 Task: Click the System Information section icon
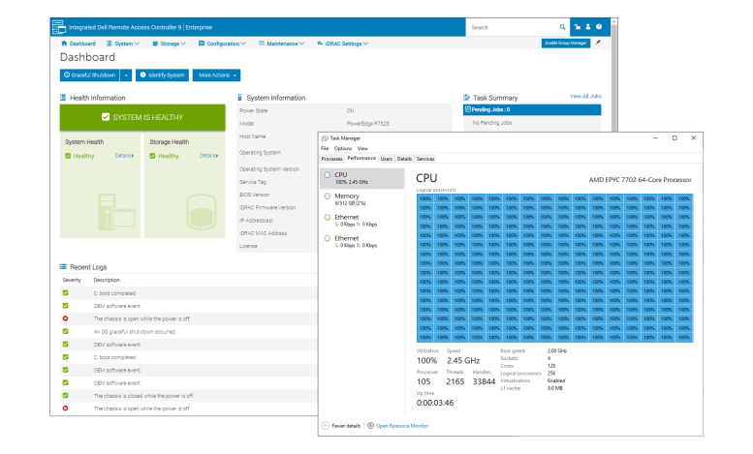pyautogui.click(x=239, y=98)
